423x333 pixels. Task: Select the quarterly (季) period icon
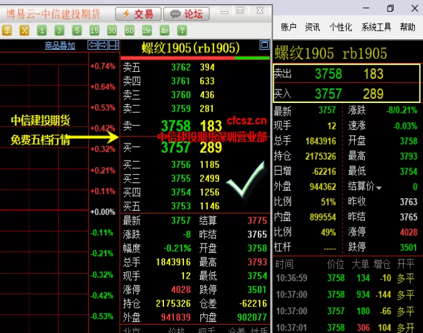pos(6,30)
